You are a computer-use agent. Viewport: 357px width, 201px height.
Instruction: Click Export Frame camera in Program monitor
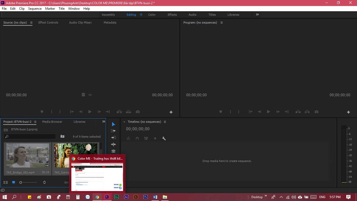tap(316, 112)
